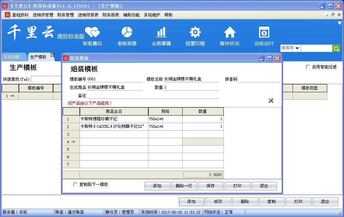
Task: Switch to the 系统导航 tab
Action: [x=12, y=57]
